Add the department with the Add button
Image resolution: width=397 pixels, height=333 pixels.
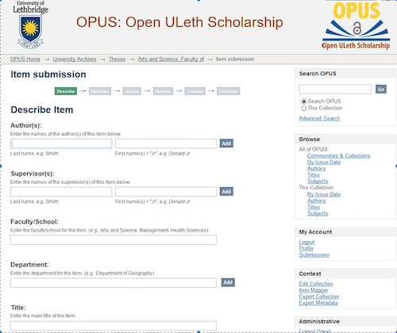(228, 282)
